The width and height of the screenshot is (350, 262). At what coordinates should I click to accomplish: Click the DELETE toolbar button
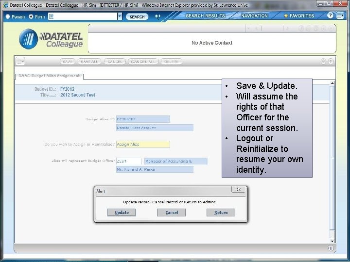click(x=172, y=62)
